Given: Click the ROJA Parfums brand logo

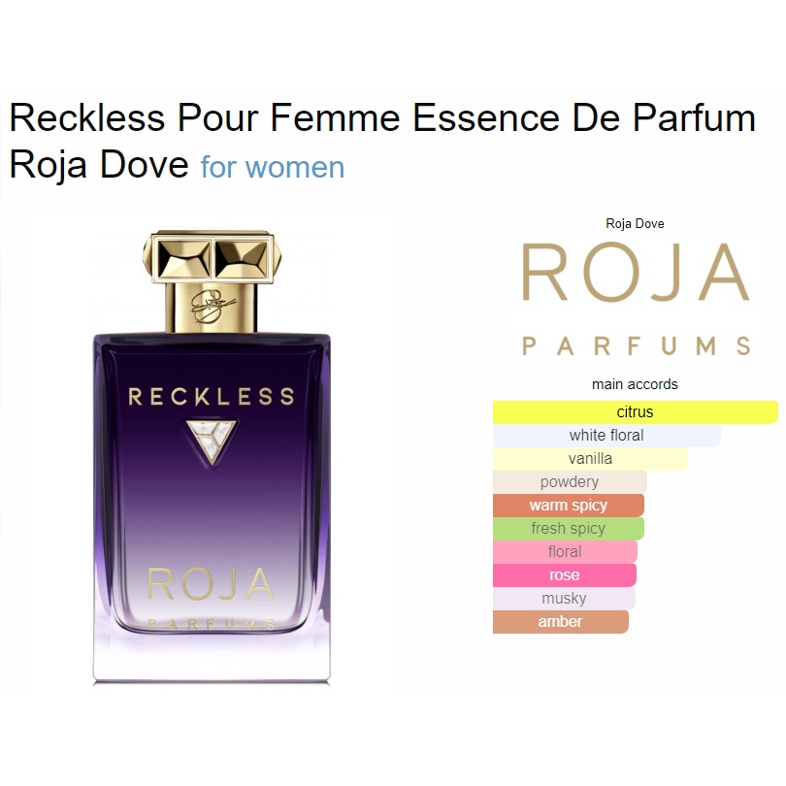Looking at the screenshot, I should (636, 299).
